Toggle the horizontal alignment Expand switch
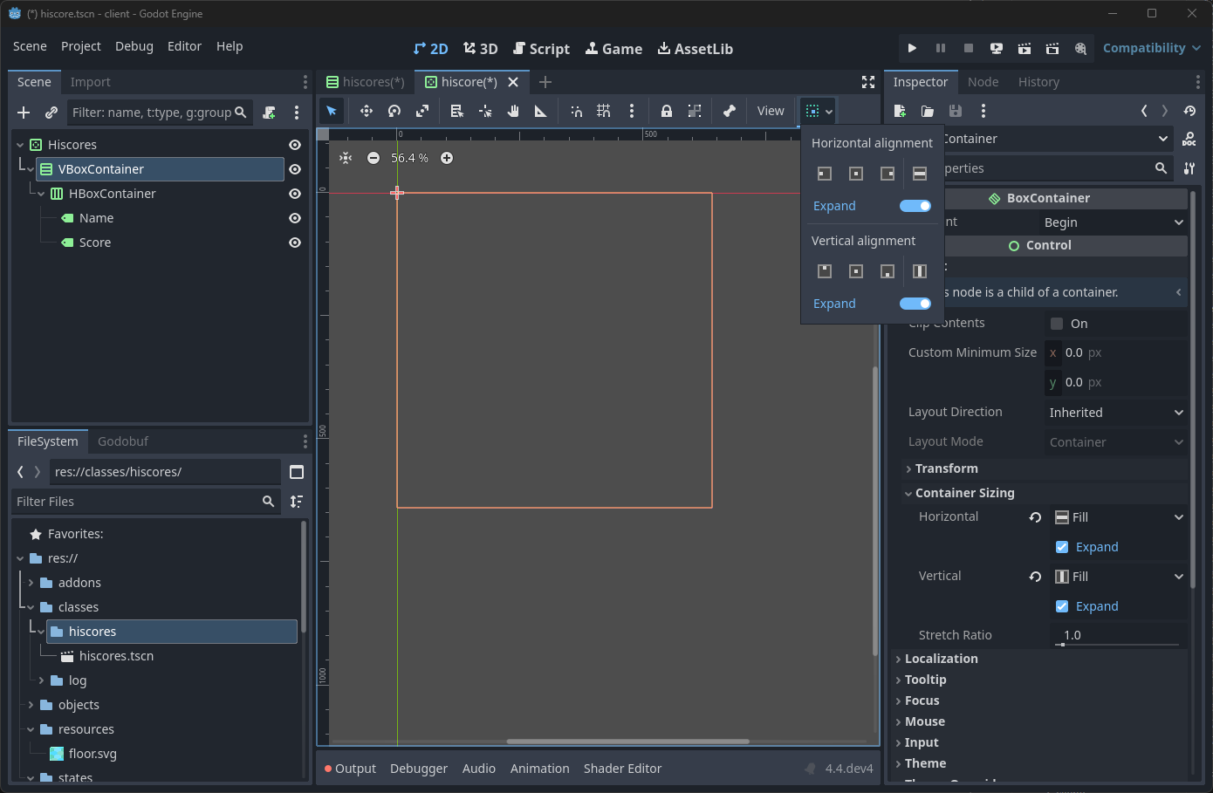This screenshot has width=1213, height=793. [915, 206]
